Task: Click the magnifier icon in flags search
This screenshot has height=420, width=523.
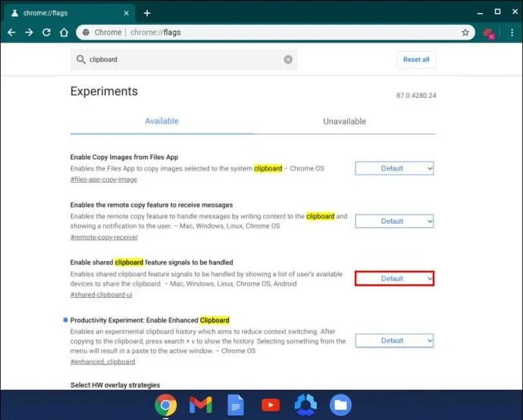Action: 80,59
